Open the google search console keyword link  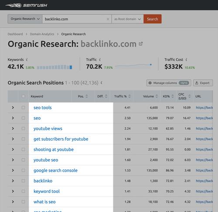[x=55, y=170]
